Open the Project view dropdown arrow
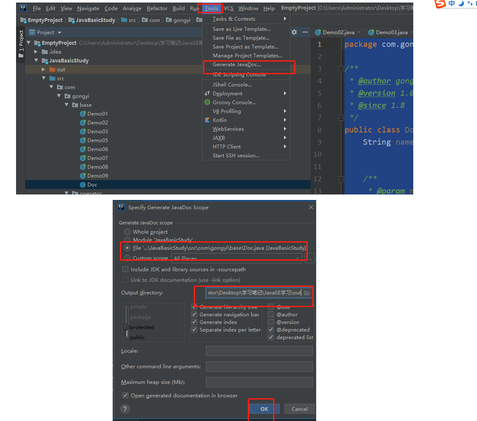Screen dimensions: 477x421 (60, 32)
